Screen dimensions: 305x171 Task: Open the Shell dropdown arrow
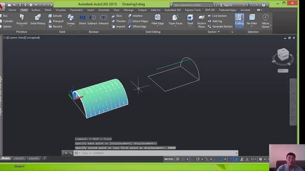pos(190,26)
